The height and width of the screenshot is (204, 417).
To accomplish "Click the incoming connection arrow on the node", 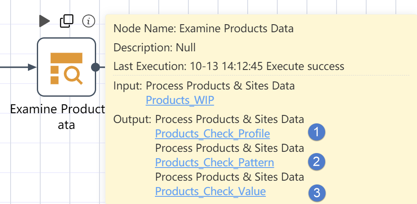I will pos(32,67).
